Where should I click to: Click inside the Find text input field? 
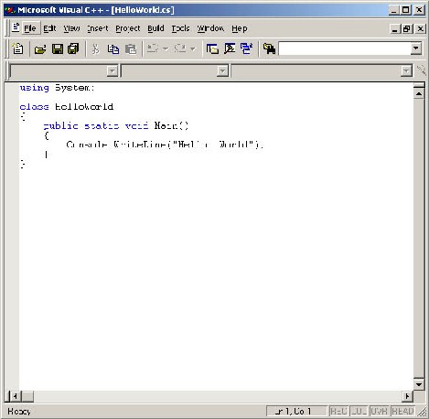[345, 48]
